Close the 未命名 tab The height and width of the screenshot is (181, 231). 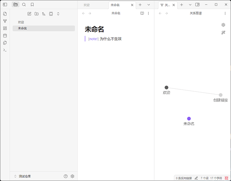[x=132, y=5]
